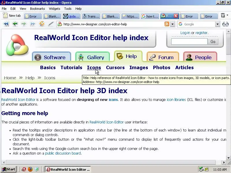Expand the arrow next to the trash icon
The height and width of the screenshot is (173, 231).
[227, 15]
